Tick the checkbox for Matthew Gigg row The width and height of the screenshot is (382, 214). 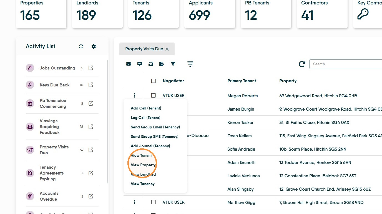(x=153, y=202)
